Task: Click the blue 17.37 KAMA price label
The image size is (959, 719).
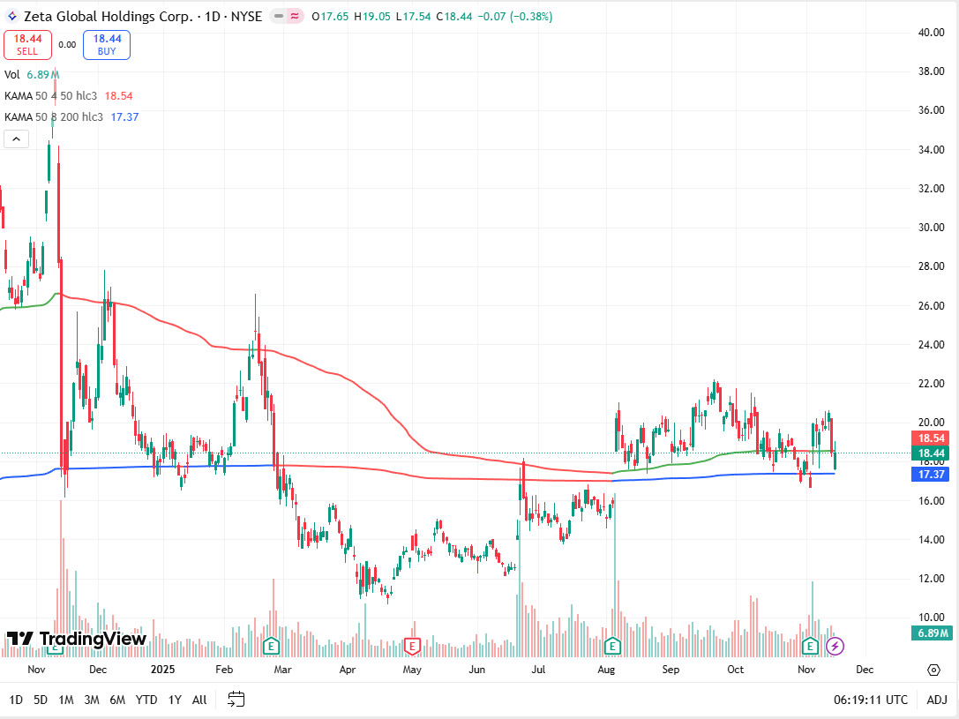Action: 931,474
